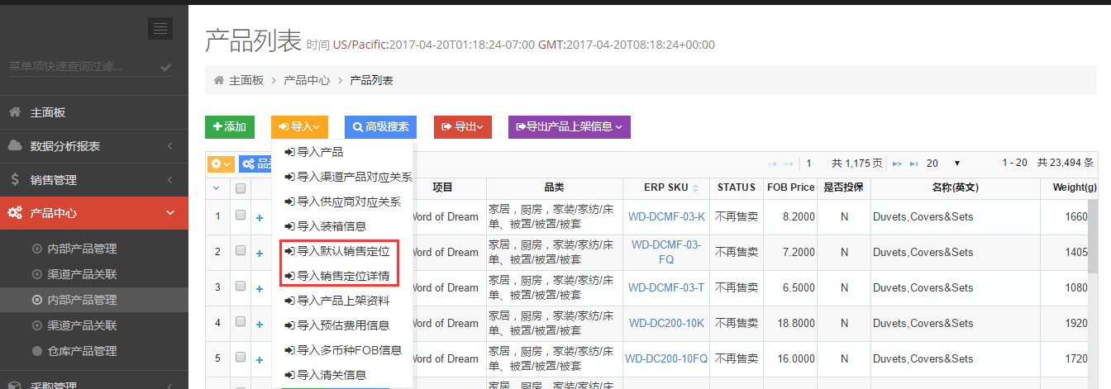This screenshot has width=1111, height=389.
Task: Click the 高级搜索 advanced search button
Action: [x=381, y=126]
